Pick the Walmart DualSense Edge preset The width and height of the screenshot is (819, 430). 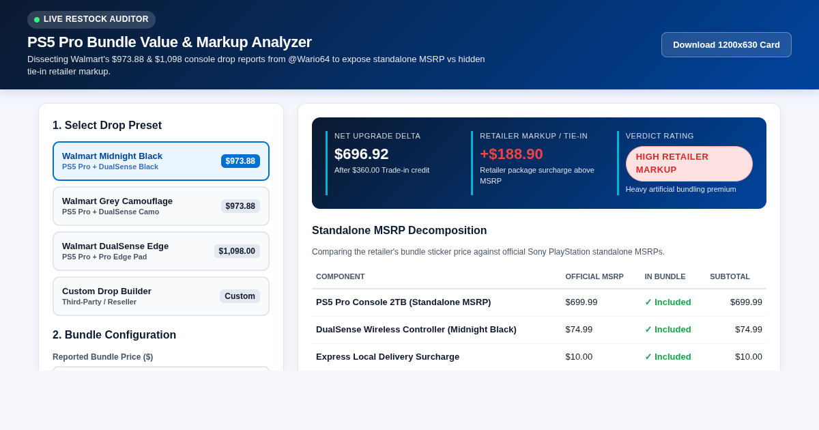point(161,251)
